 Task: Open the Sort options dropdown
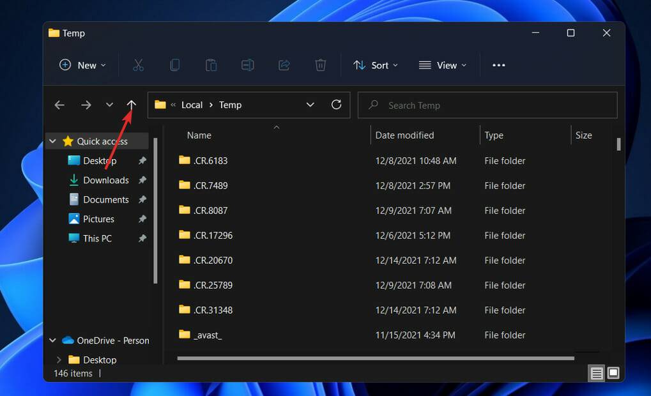(x=376, y=65)
